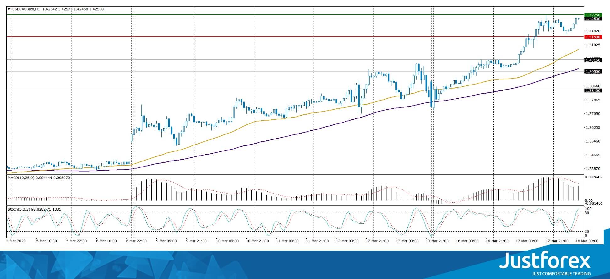Select the black 1.38400 level tag
610x279 pixels.
(x=593, y=91)
